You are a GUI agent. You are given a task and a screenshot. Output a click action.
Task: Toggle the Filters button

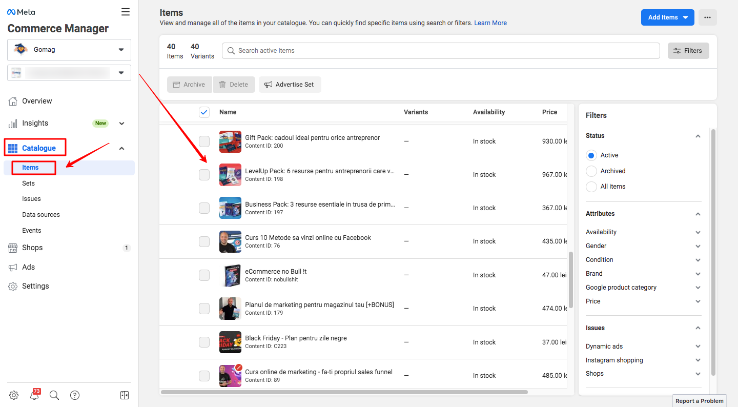[688, 51]
